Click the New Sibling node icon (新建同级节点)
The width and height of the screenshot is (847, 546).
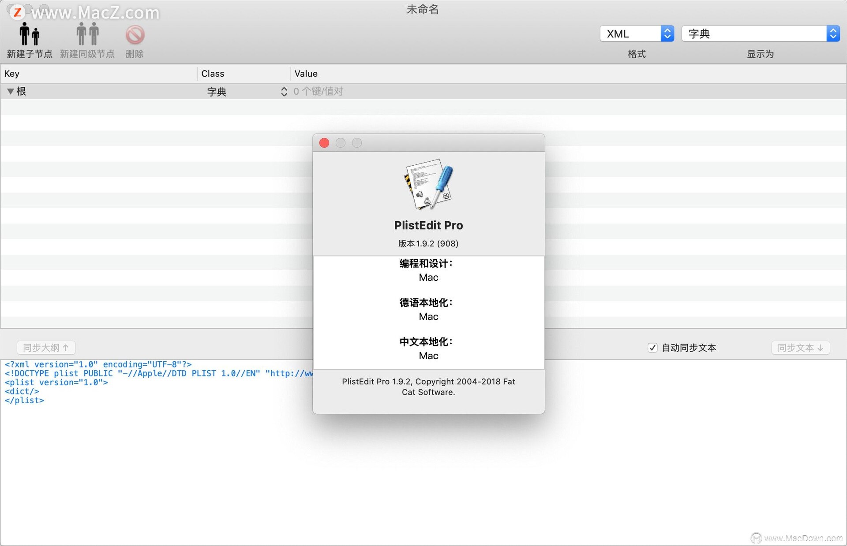[87, 34]
